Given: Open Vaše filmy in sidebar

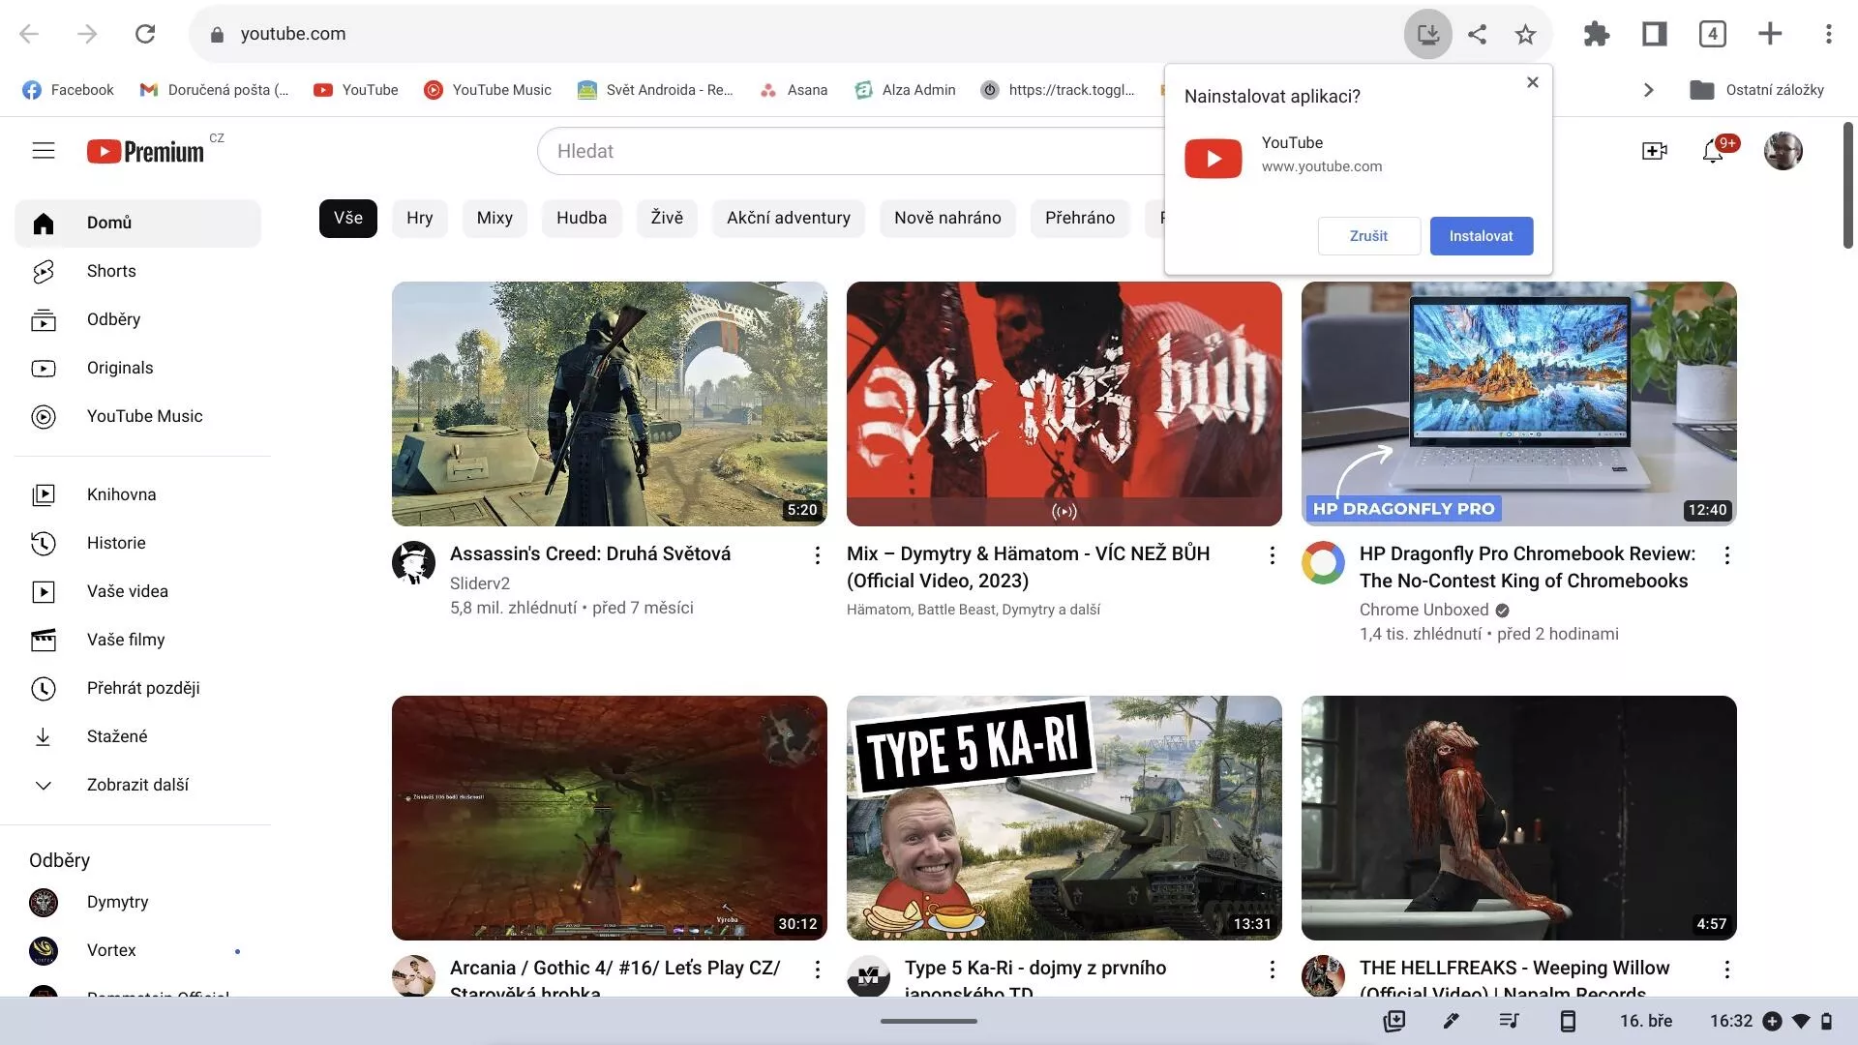Looking at the screenshot, I should click(x=137, y=641).
